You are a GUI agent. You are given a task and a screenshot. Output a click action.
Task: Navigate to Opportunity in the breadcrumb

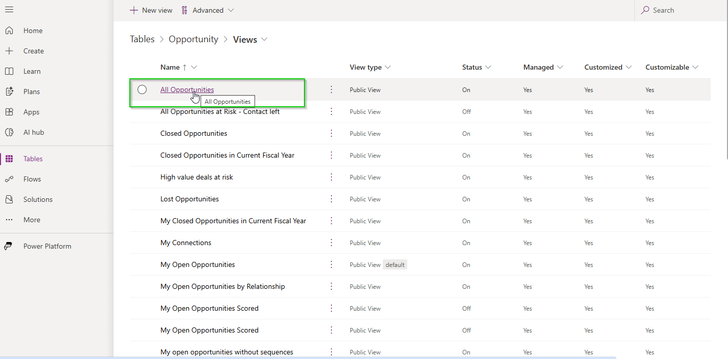(193, 39)
